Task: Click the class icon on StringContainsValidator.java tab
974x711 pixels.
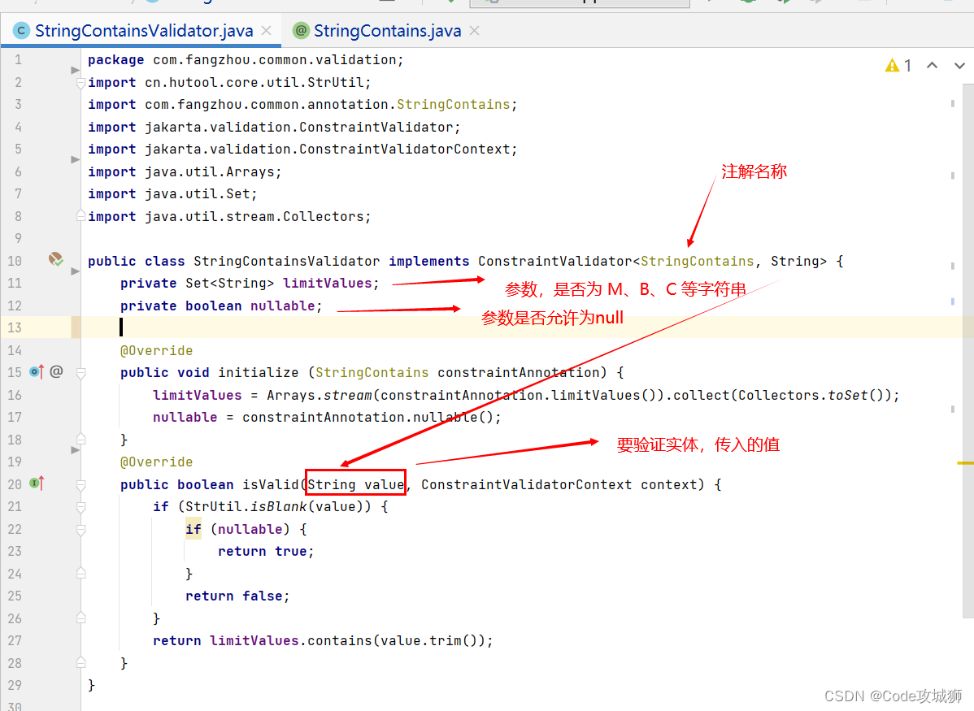Action: pos(21,30)
